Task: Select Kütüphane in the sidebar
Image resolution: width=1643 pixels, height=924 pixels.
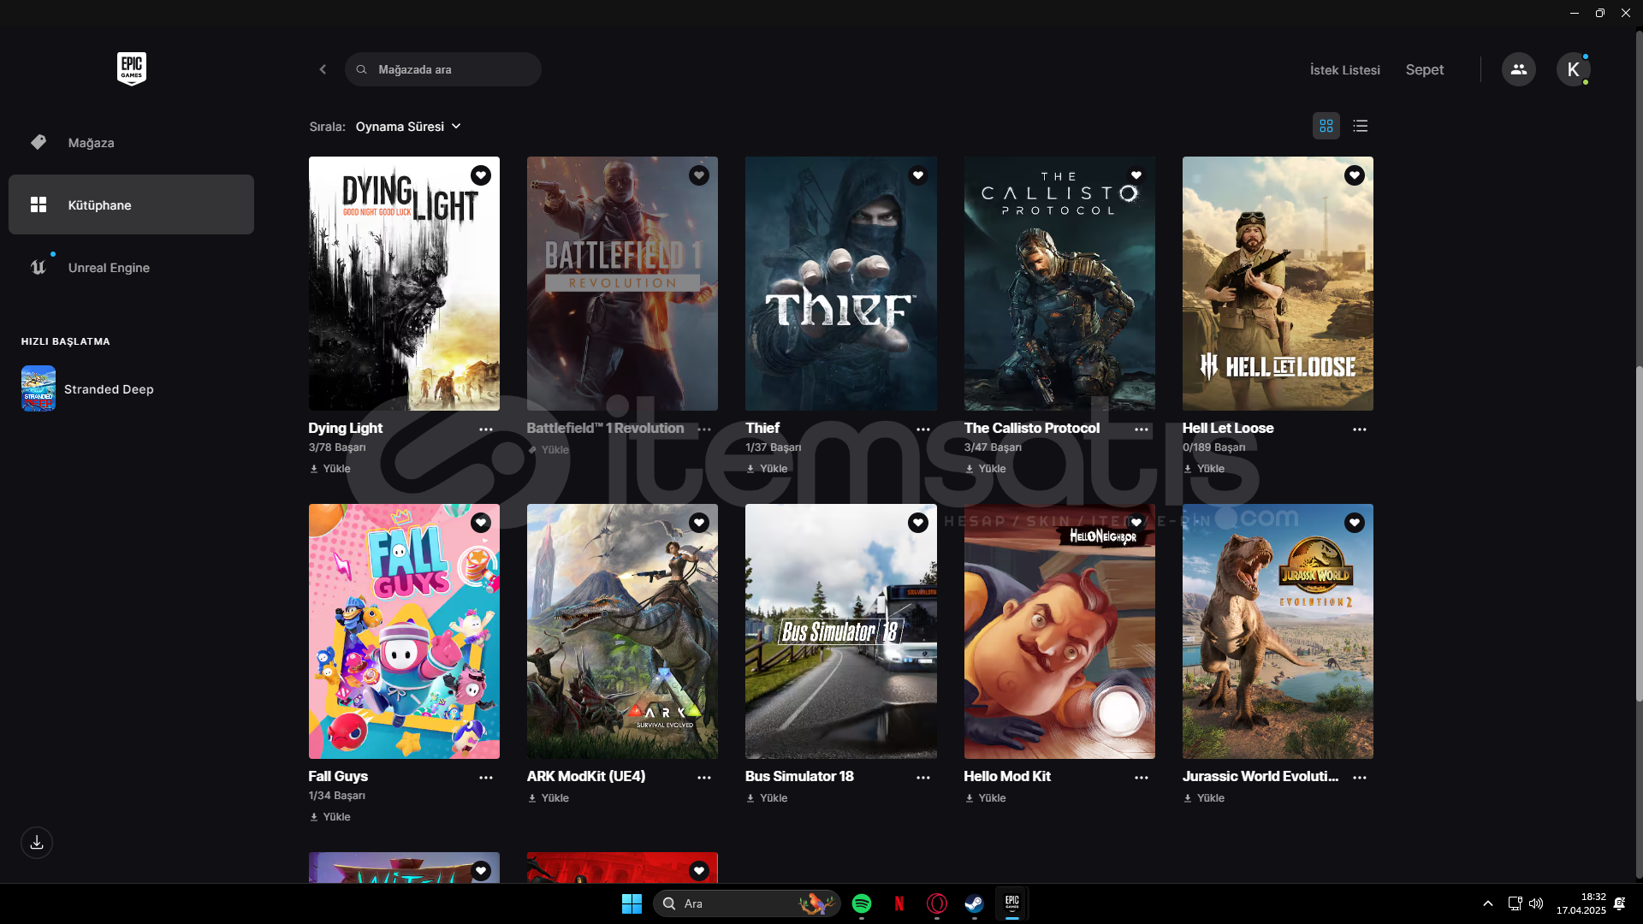Action: click(x=131, y=204)
